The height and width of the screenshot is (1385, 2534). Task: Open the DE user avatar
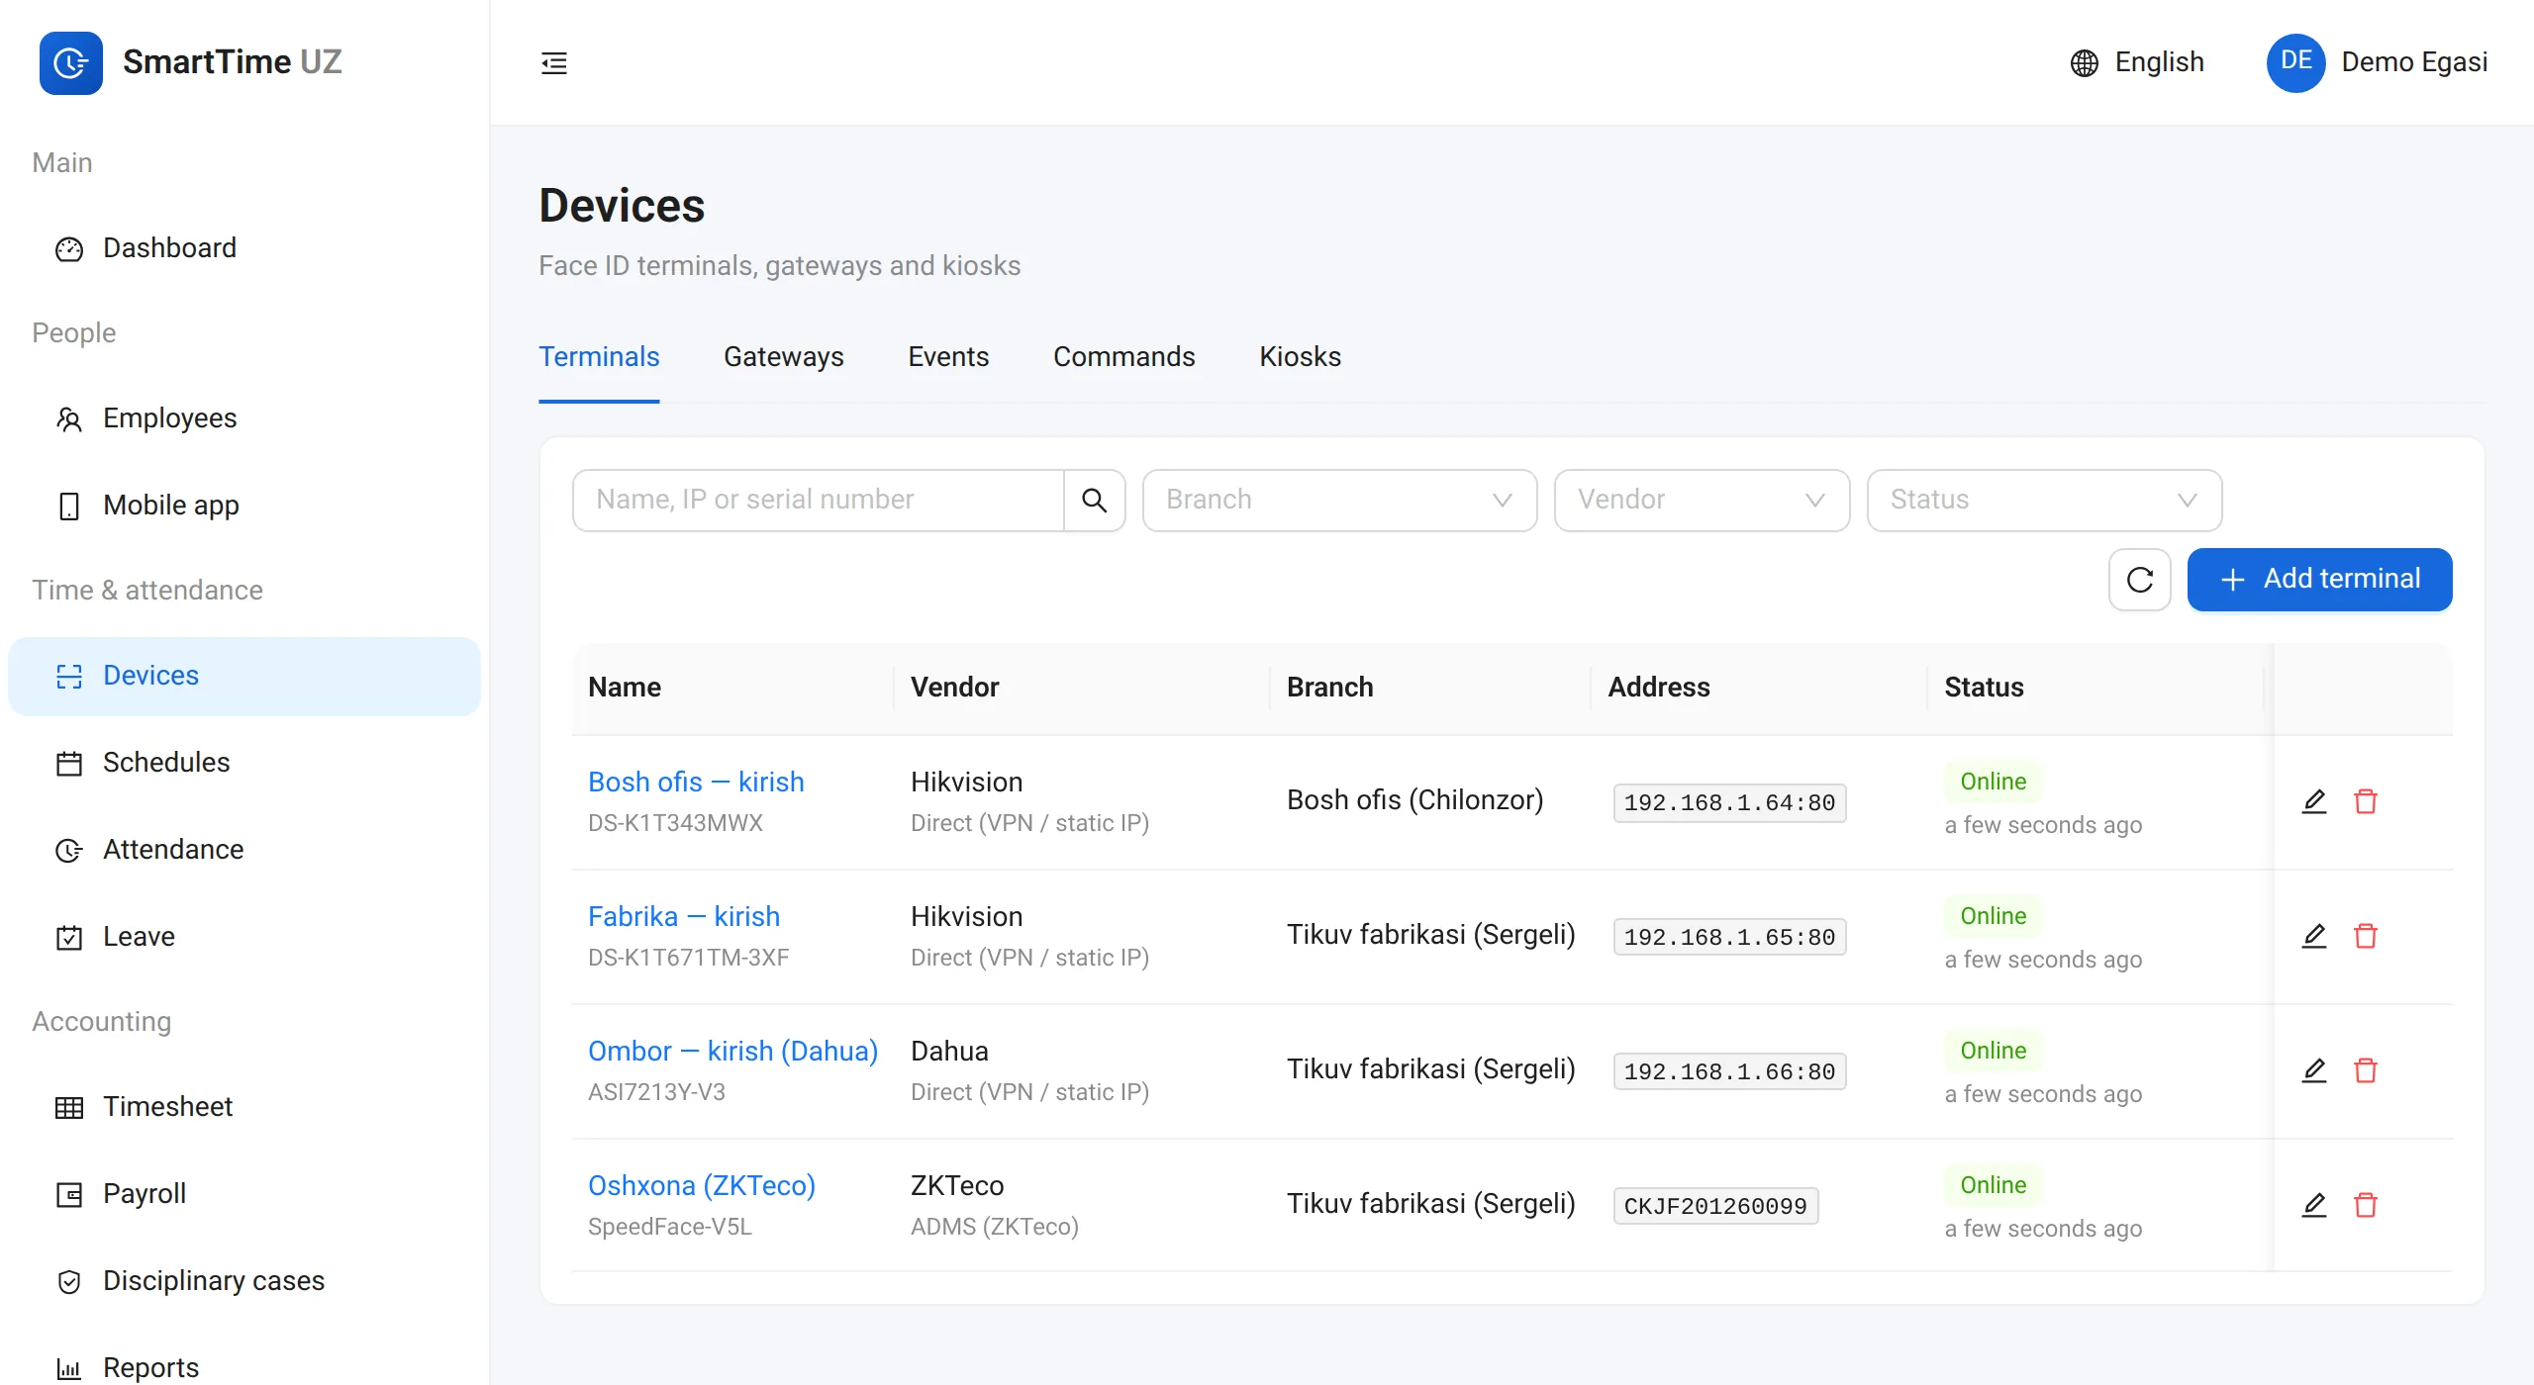coord(2296,62)
